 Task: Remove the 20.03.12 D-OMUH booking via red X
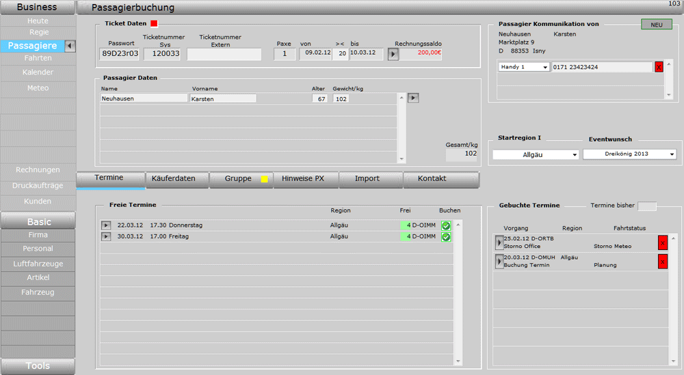[x=662, y=261]
